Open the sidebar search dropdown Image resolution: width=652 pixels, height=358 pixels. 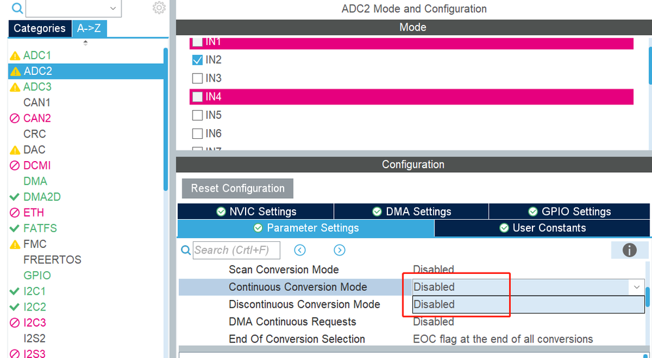tap(112, 8)
